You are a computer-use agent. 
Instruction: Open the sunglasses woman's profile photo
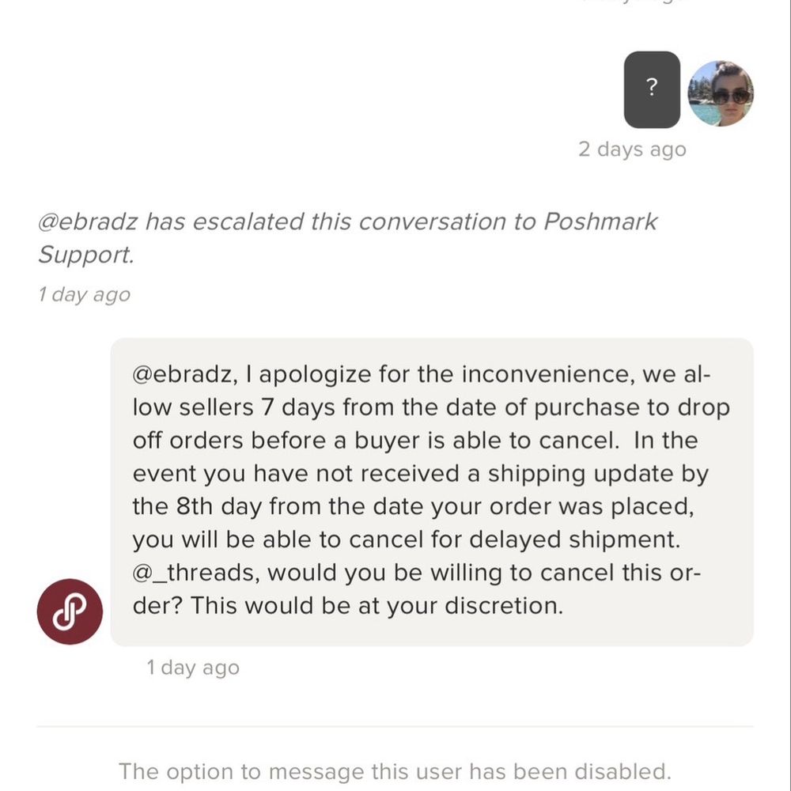[721, 93]
